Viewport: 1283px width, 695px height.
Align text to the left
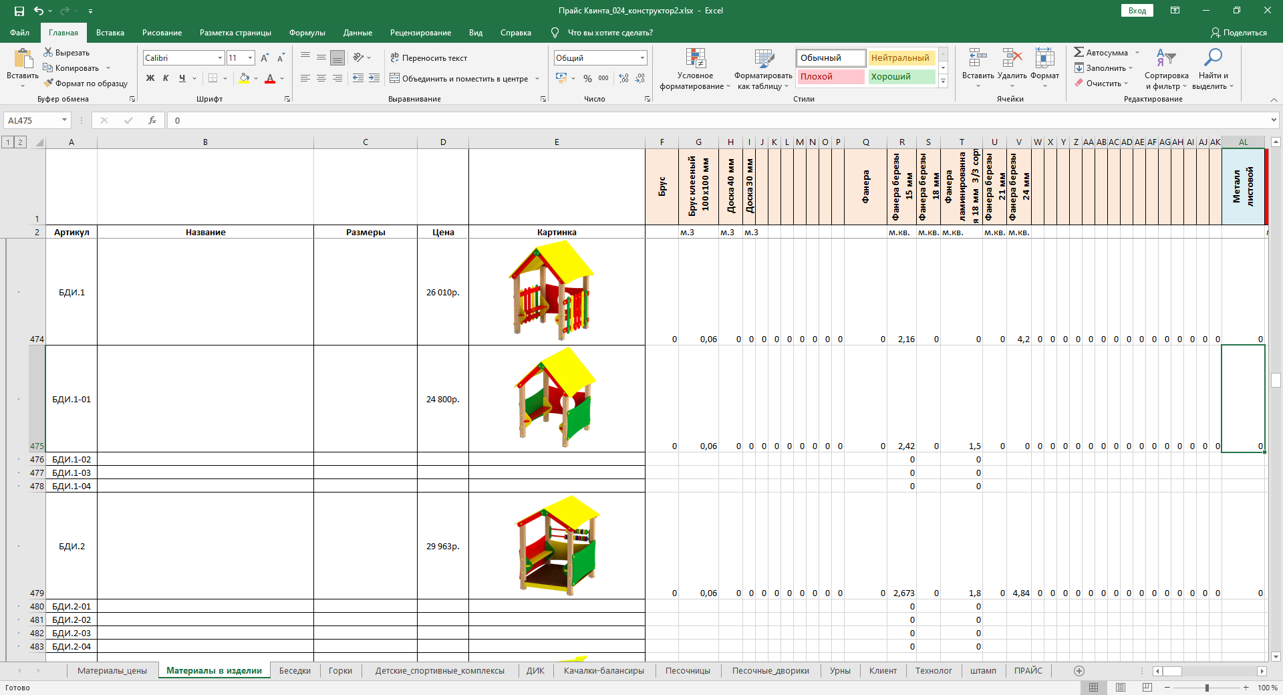(x=305, y=78)
